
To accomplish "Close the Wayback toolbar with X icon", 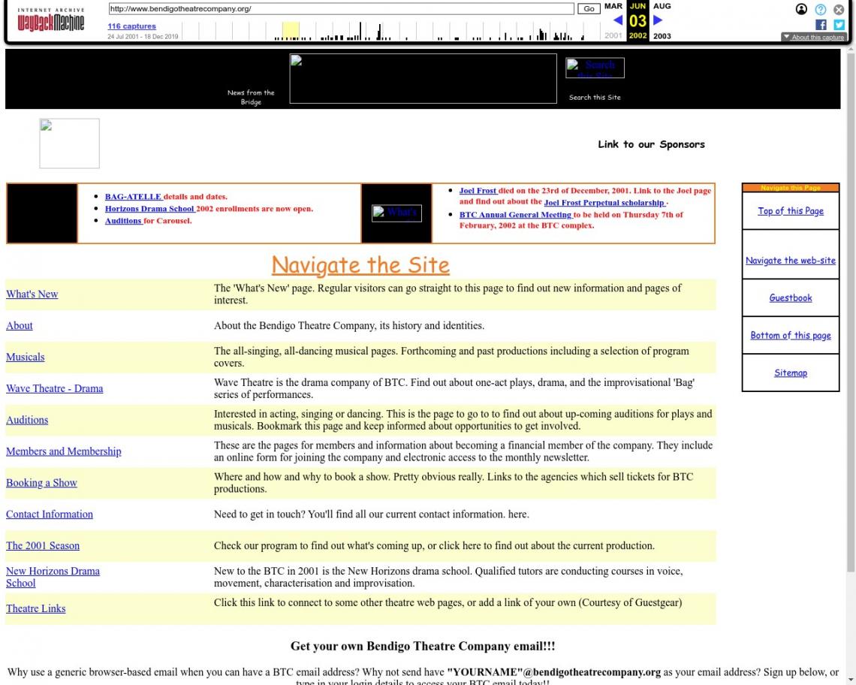I will click(x=839, y=9).
